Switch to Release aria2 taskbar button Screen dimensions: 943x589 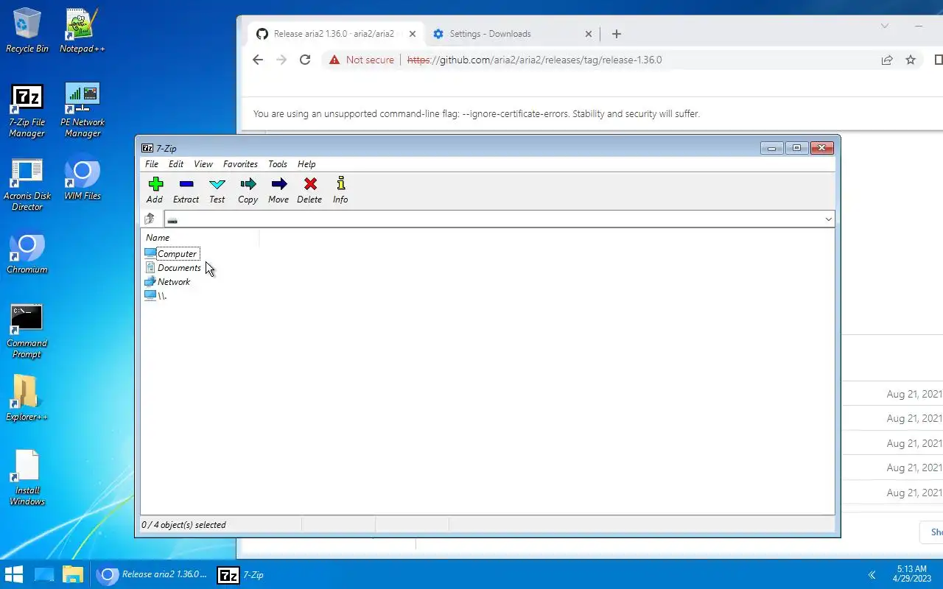[152, 574]
